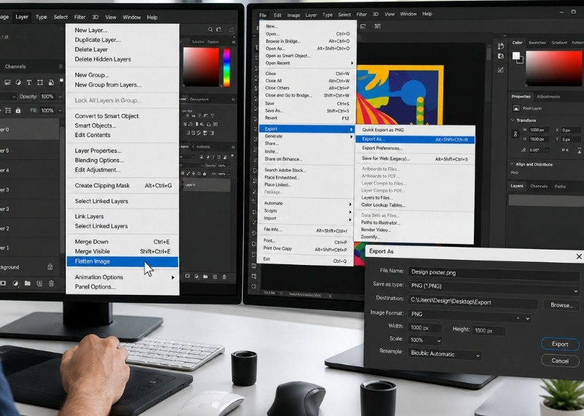Click the rotation angle icon in Transform

pyautogui.click(x=523, y=150)
